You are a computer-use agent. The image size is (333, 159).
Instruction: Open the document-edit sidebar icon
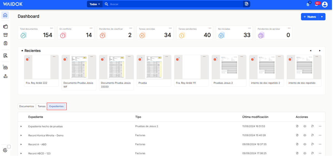coord(5,56)
